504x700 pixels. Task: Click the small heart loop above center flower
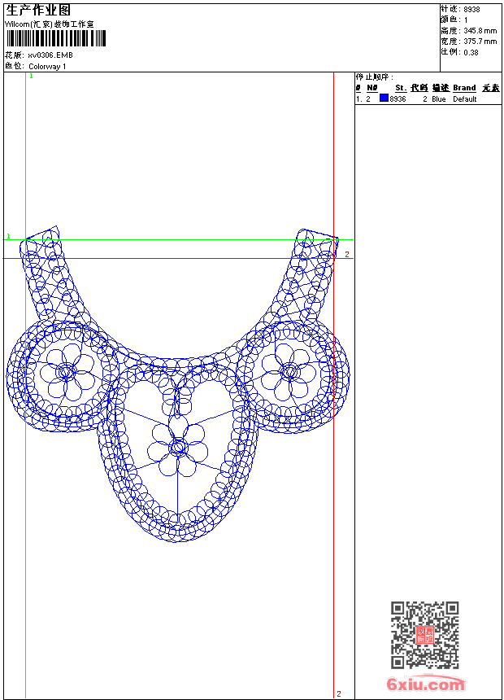pyautogui.click(x=179, y=396)
